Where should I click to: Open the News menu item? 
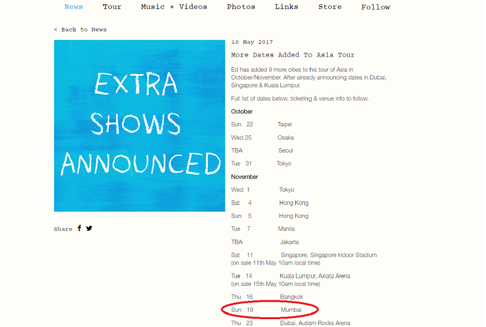click(x=74, y=7)
